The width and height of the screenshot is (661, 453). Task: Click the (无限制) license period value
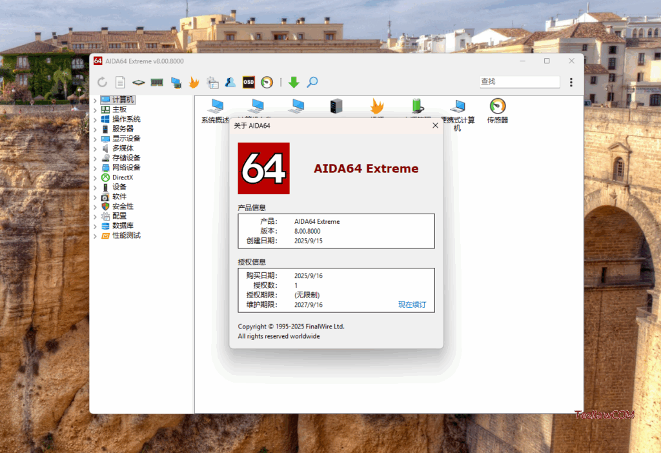pos(307,295)
